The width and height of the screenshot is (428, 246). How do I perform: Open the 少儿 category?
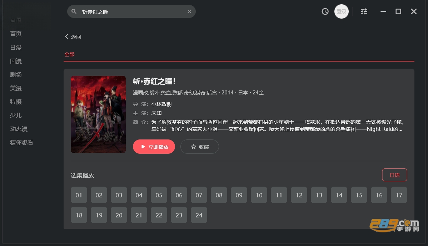16,115
